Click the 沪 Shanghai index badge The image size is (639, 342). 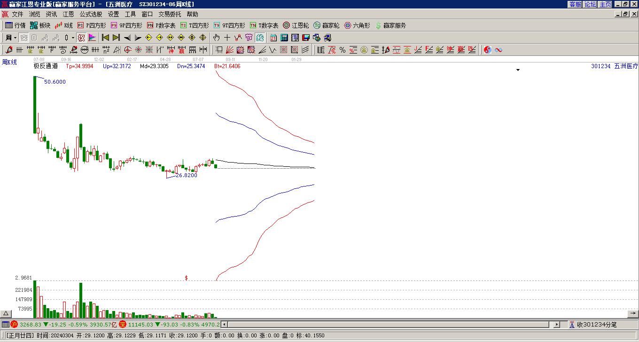14,325
